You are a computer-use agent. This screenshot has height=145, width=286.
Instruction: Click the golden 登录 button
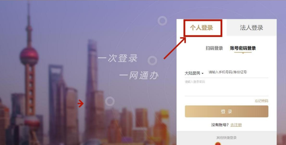[227, 112]
